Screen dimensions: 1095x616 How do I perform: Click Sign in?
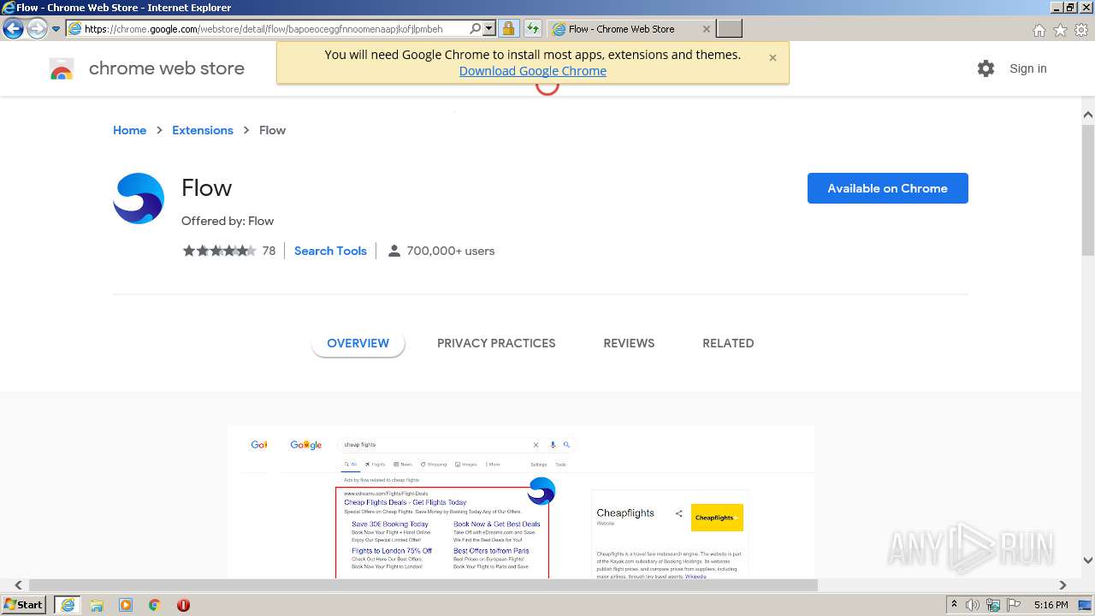tap(1027, 68)
